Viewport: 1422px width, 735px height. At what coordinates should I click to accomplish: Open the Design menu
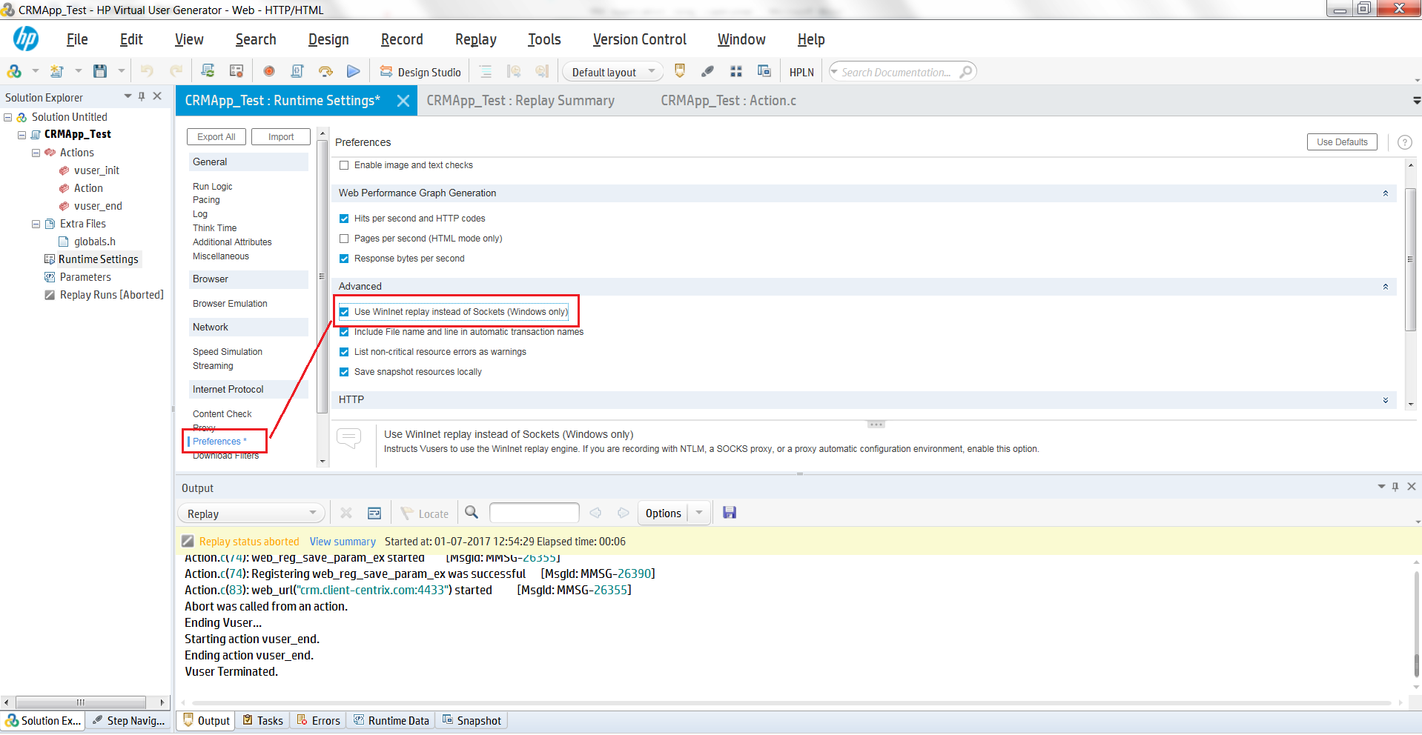[328, 39]
